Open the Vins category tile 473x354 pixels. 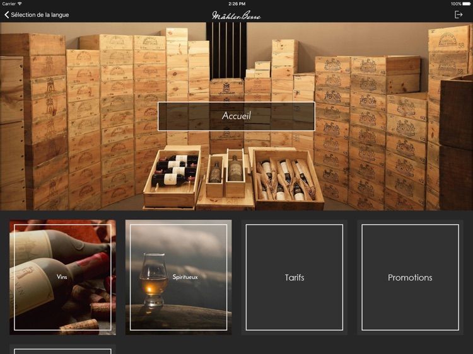[x=62, y=277]
